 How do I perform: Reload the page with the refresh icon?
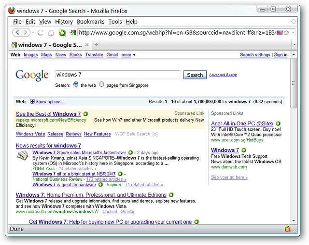[41, 33]
